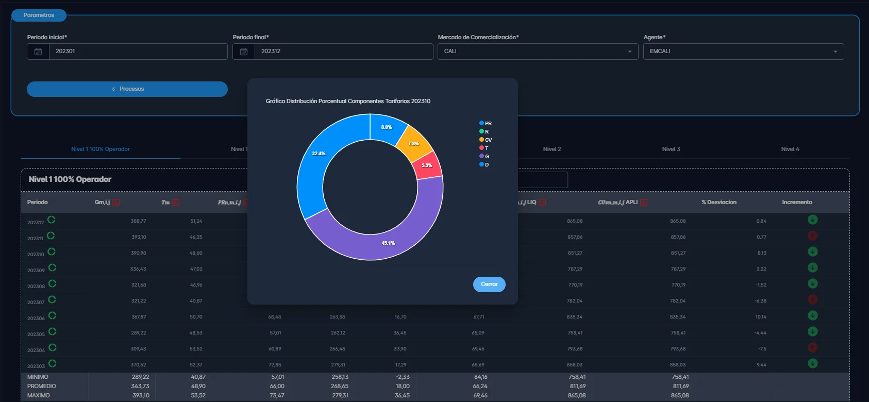
Task: Expand the Procesos section
Action: pyautogui.click(x=127, y=89)
